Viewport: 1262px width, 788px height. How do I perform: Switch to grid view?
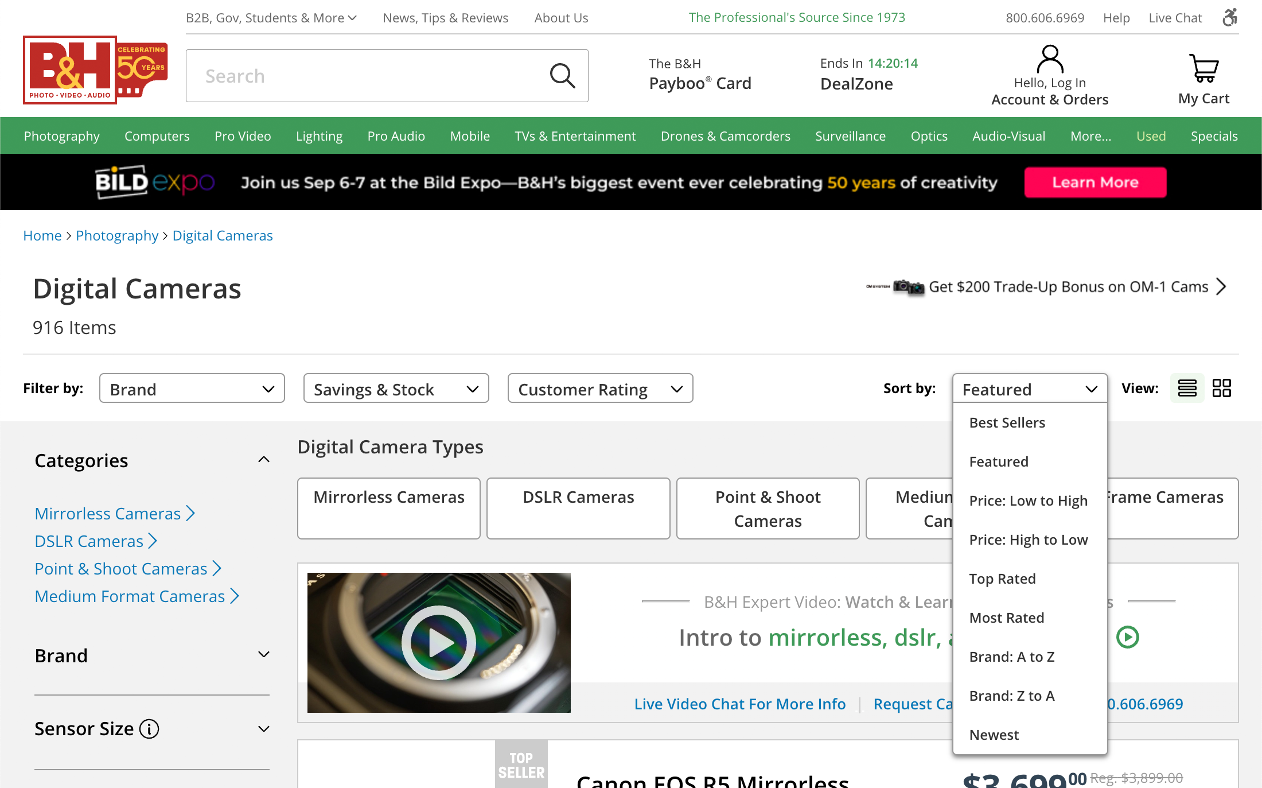click(1221, 388)
